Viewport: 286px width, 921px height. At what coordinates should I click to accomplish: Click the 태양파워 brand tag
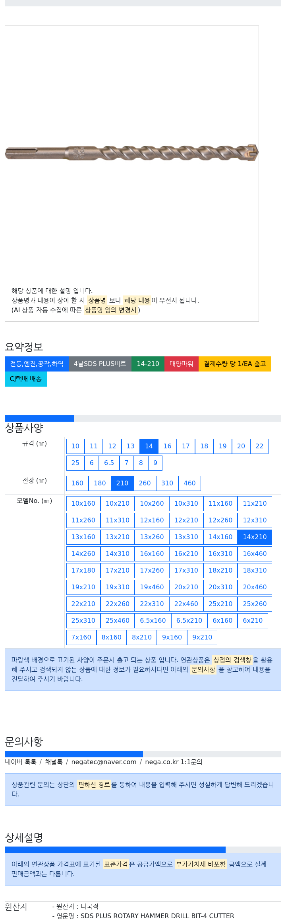182,364
